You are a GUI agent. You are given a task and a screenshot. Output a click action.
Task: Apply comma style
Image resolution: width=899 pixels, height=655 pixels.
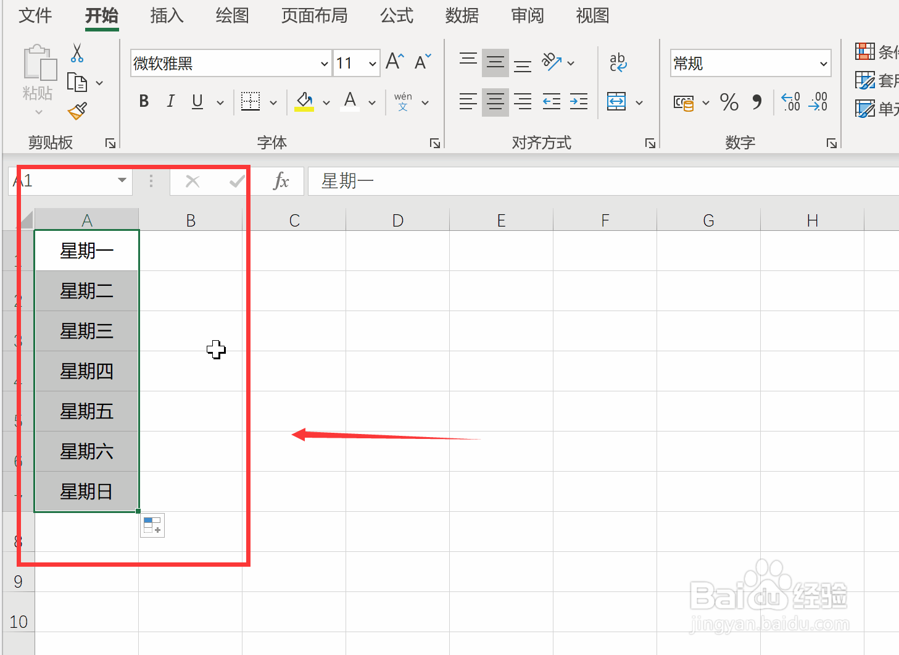[757, 102]
